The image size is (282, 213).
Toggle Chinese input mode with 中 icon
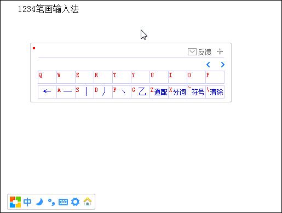click(x=27, y=202)
